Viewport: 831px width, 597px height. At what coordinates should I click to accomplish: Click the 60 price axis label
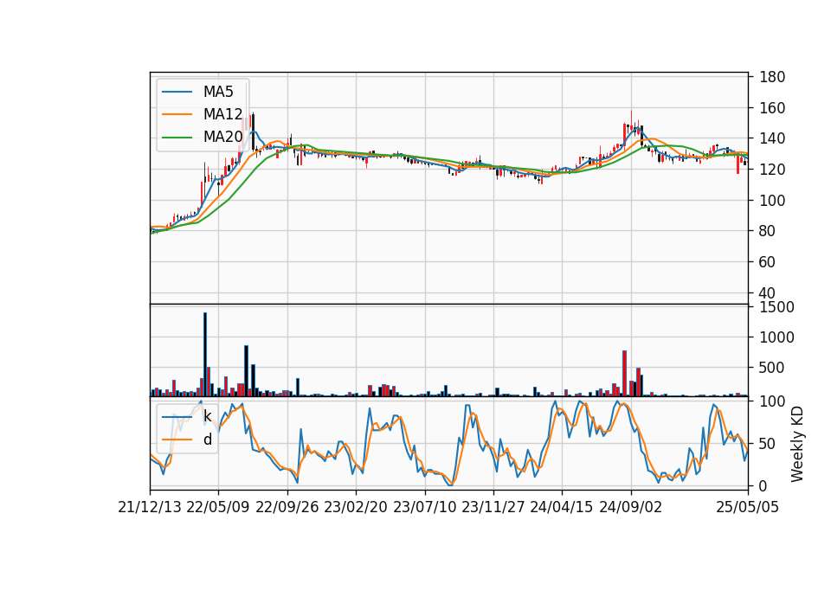click(768, 262)
